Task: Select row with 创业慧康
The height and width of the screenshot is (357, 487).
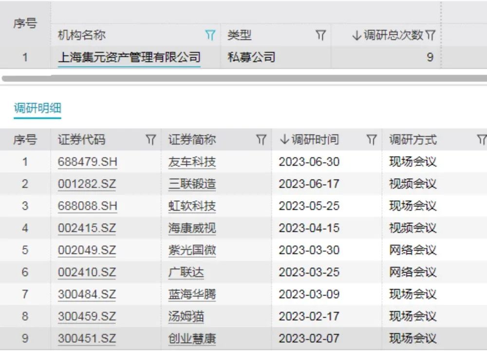Action: [192, 338]
